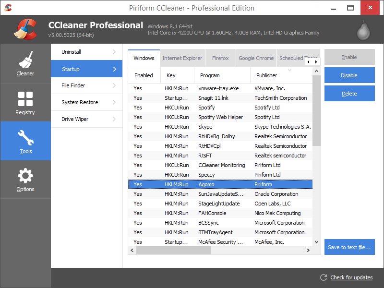
Task: Disable the selected startup entry
Action: [x=349, y=75]
